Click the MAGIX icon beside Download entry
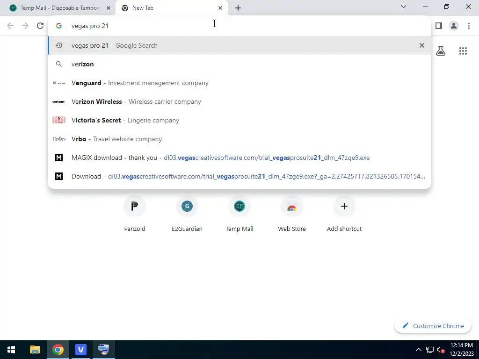479x359 pixels. [x=59, y=176]
